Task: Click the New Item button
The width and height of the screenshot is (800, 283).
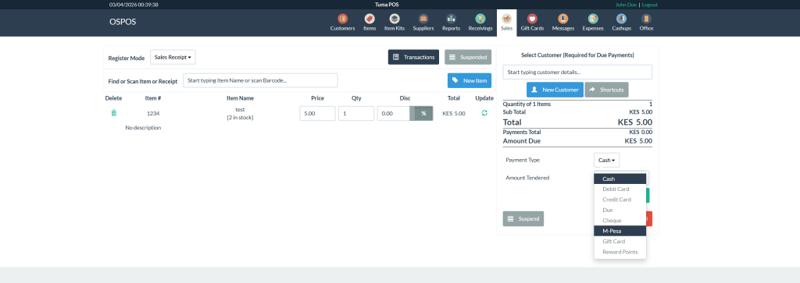Action: pos(470,80)
